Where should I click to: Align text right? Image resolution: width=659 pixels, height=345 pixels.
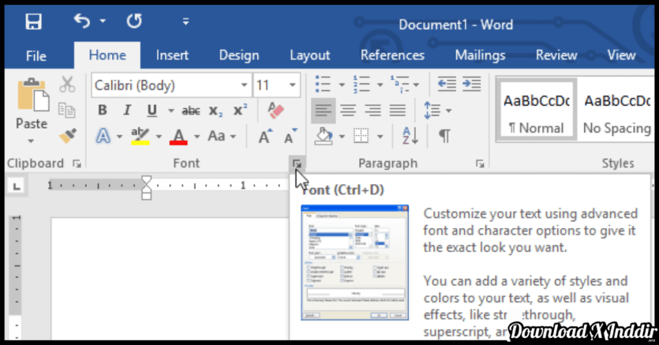373,111
